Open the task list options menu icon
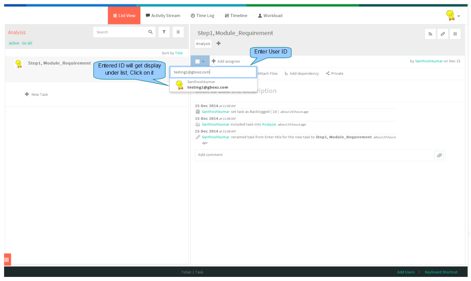This screenshot has height=281, width=471. click(x=178, y=32)
